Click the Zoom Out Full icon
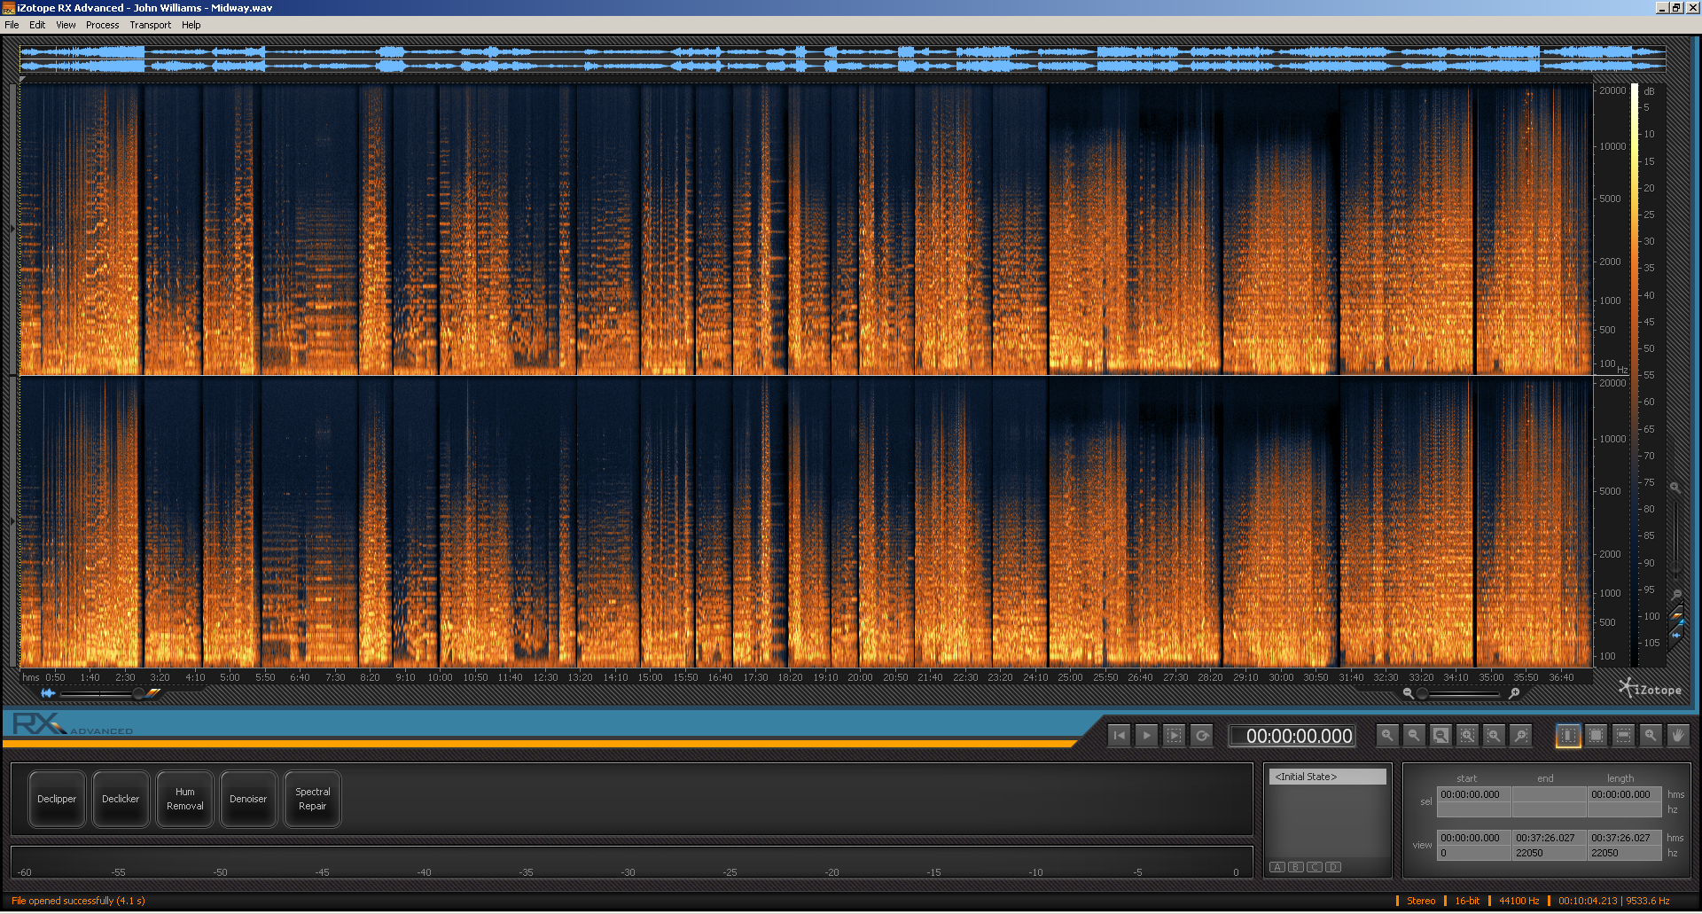 pos(1441,735)
